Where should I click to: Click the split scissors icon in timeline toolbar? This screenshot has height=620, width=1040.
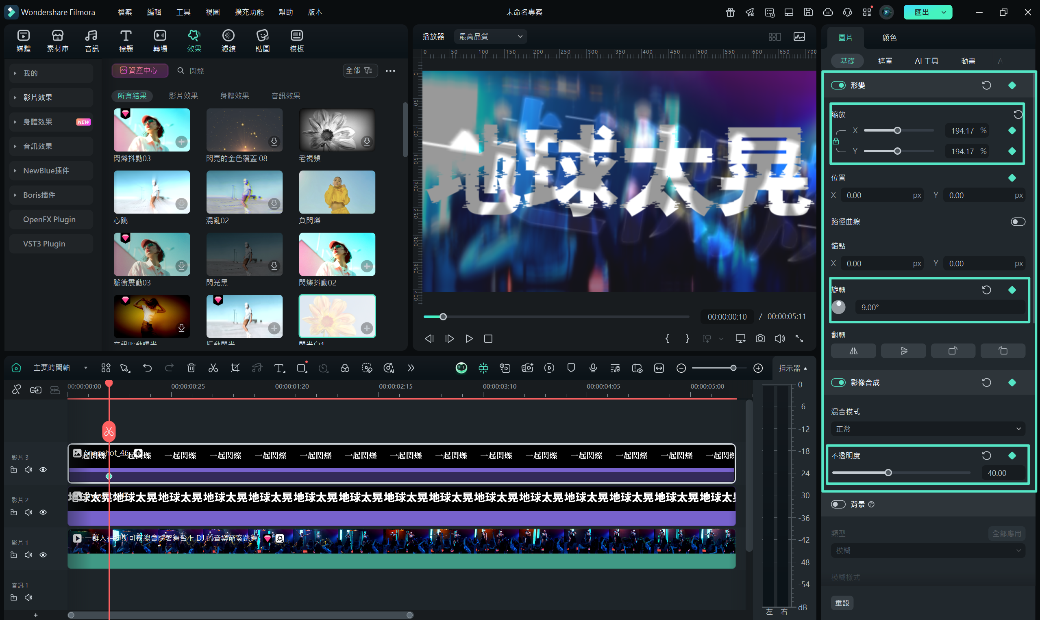pos(213,368)
